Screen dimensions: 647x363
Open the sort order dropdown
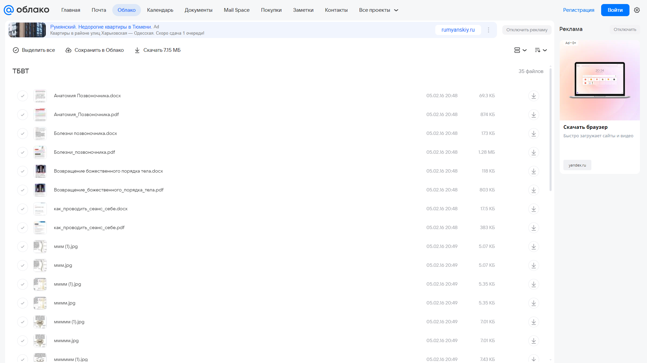tap(540, 50)
